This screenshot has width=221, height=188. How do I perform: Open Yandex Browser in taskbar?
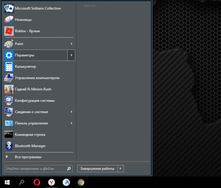(52, 182)
